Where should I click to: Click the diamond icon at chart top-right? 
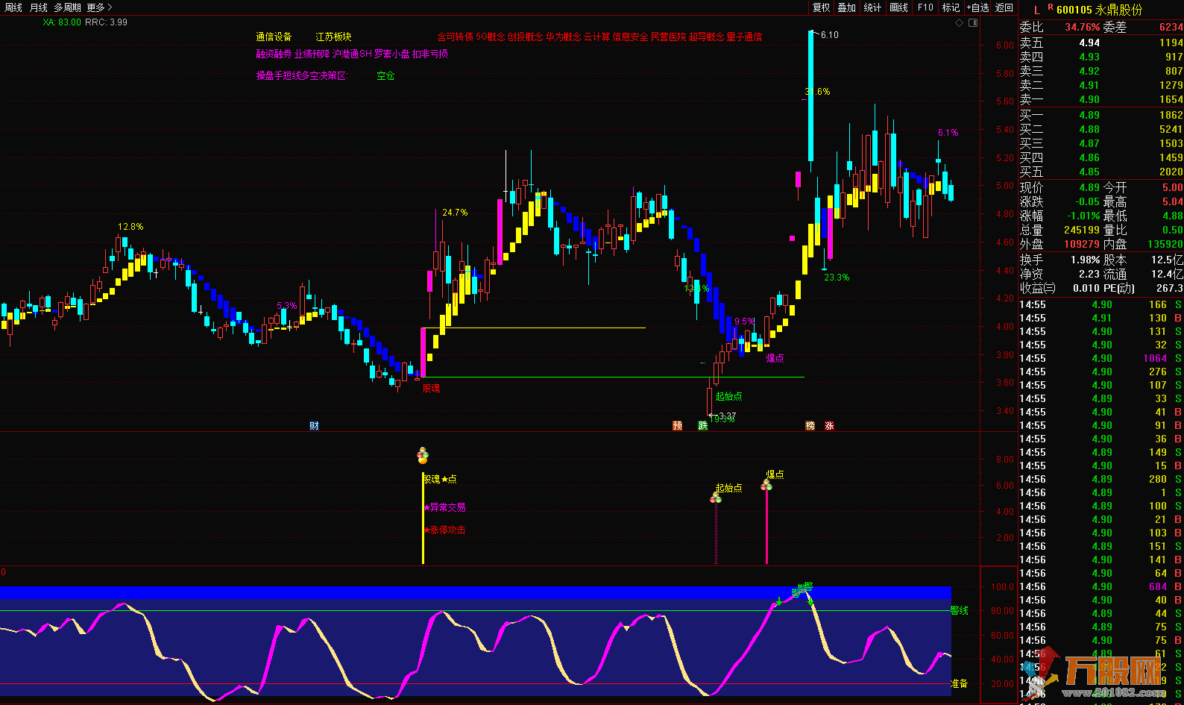960,23
